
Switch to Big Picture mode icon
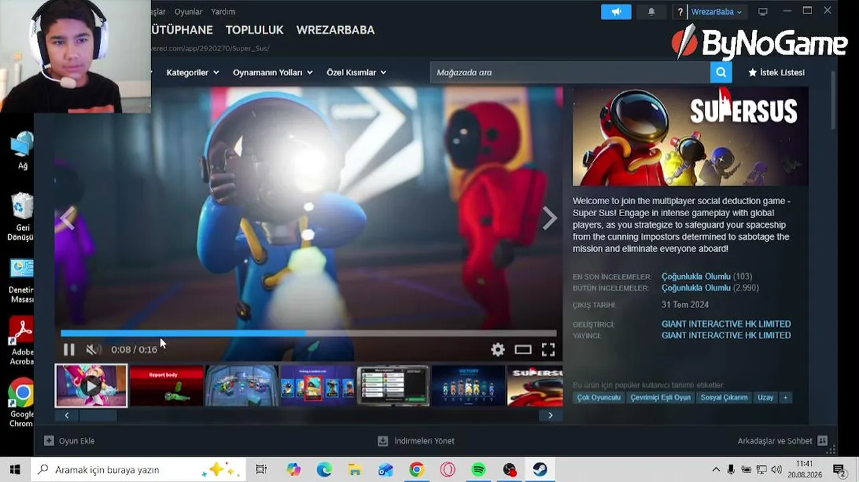coord(763,11)
